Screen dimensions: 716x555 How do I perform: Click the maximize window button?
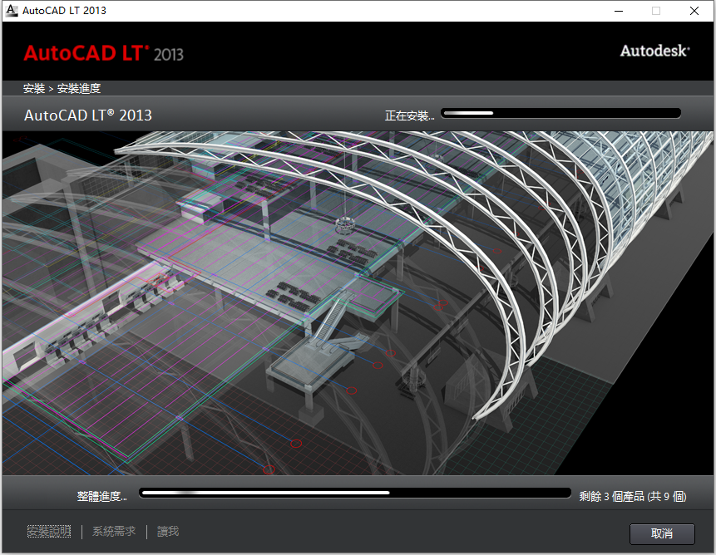click(656, 11)
